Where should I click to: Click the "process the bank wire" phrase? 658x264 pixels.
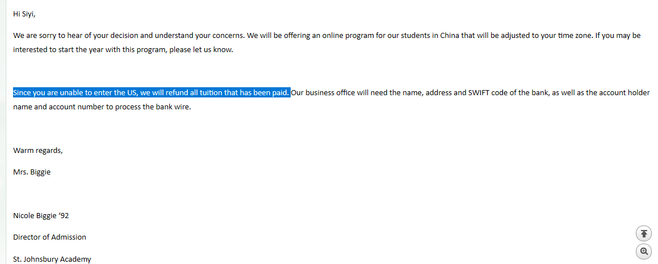point(153,107)
